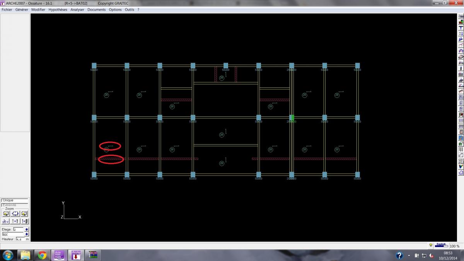Viewport: 464px width, 261px height.
Task: Click the sigma arrow icon in right toolbar
Action: 461,33
